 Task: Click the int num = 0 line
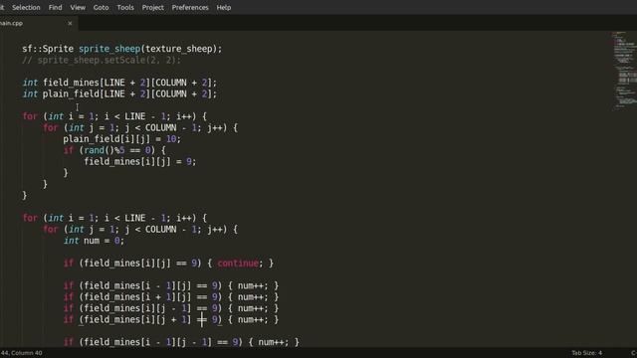[x=94, y=241]
